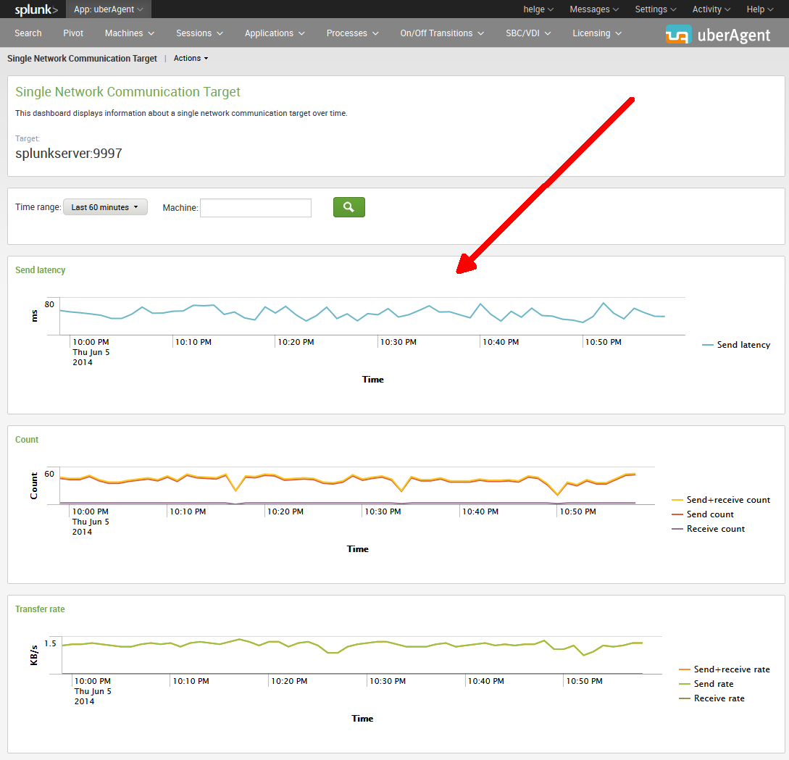Open the App: uberAgent dropdown
789x760 pixels.
point(108,9)
